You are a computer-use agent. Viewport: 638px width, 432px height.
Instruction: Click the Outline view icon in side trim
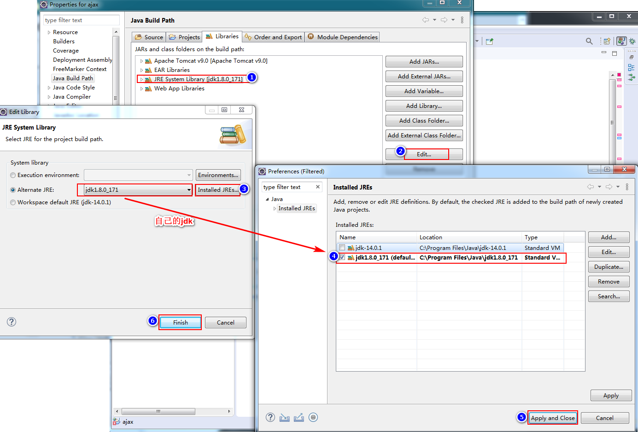pyautogui.click(x=631, y=67)
